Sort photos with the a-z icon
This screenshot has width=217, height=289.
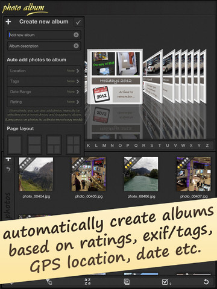[x=87, y=281]
